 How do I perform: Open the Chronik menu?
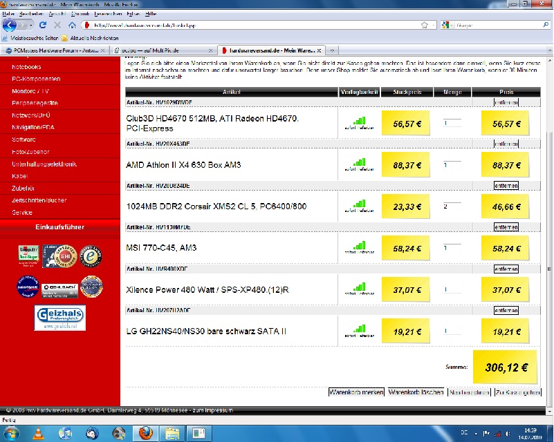tap(80, 14)
